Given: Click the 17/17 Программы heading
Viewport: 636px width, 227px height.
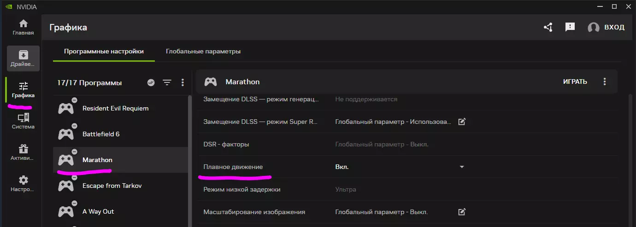Looking at the screenshot, I should coord(89,83).
